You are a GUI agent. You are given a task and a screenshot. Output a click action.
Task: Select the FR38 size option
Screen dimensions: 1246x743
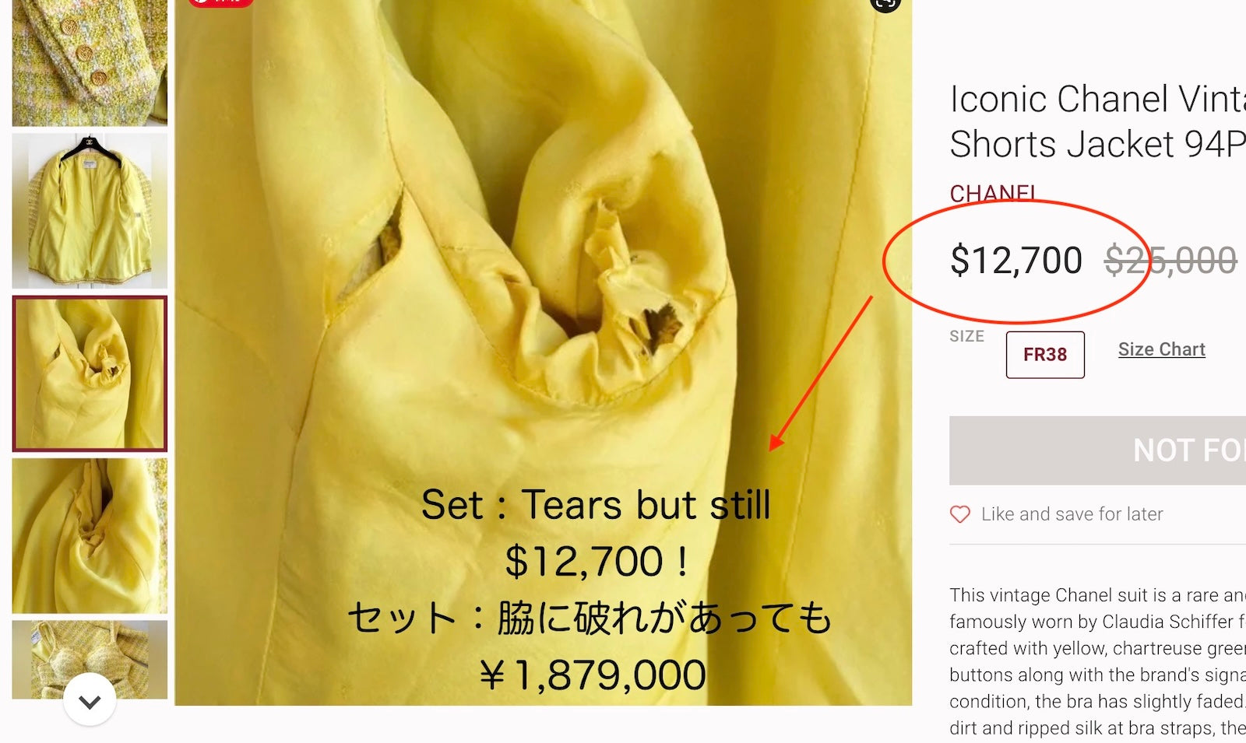click(x=1045, y=355)
